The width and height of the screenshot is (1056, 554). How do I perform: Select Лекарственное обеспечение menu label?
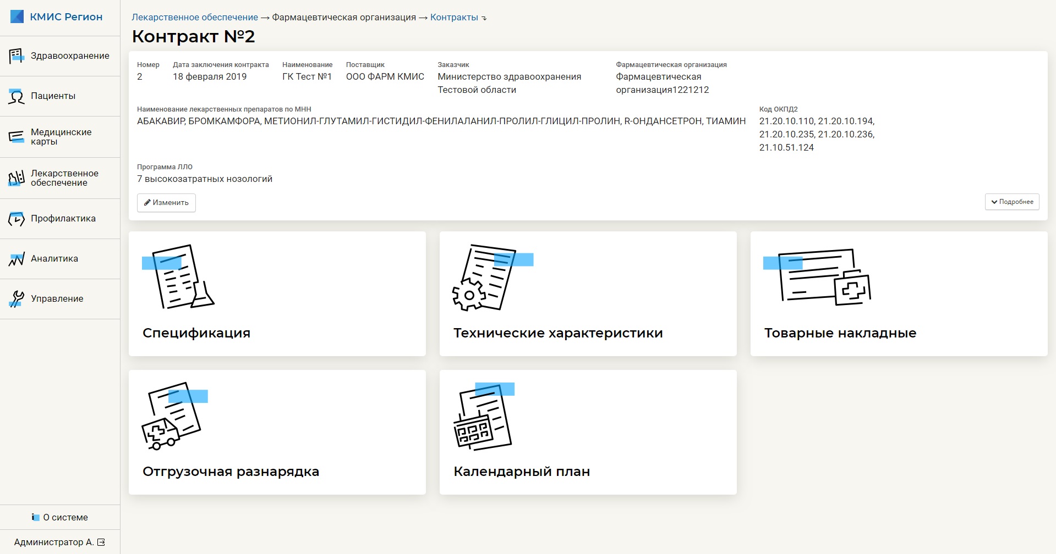tap(64, 178)
